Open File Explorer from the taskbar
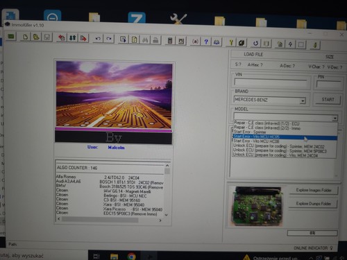Image resolution: width=347 pixels, height=260 pixels. pos(114,257)
